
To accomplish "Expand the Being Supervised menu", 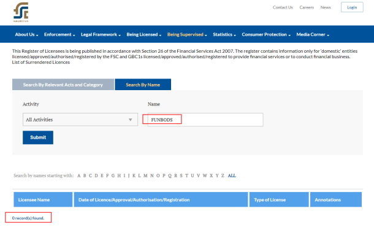I will point(187,34).
